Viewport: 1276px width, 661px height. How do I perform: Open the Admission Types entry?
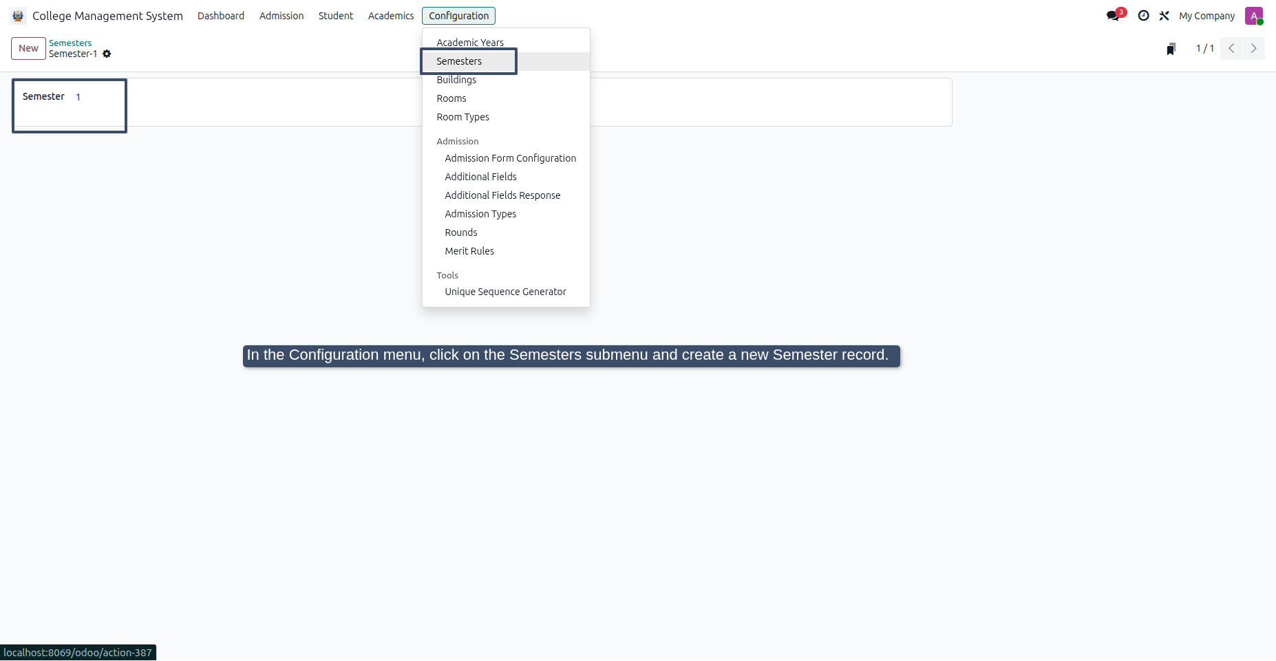pos(506,214)
